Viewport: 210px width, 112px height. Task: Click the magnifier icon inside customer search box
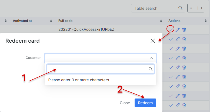tap(151, 69)
